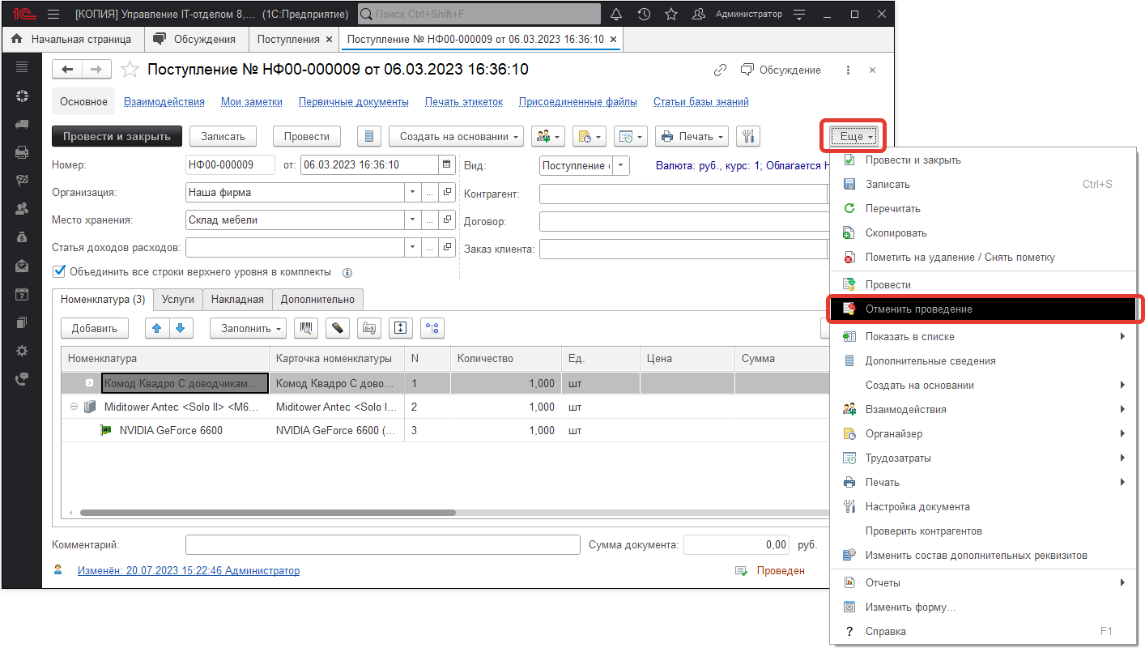This screenshot has width=1145, height=648.
Task: Add page to favorites star in title bar
Action: coord(670,15)
